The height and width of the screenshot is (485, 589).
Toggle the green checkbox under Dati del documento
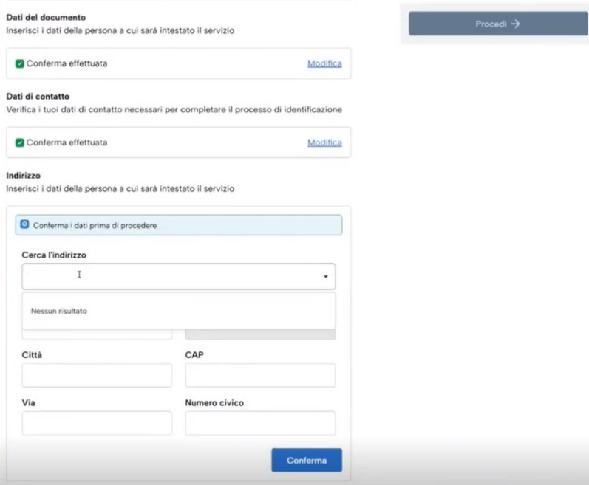pos(19,64)
